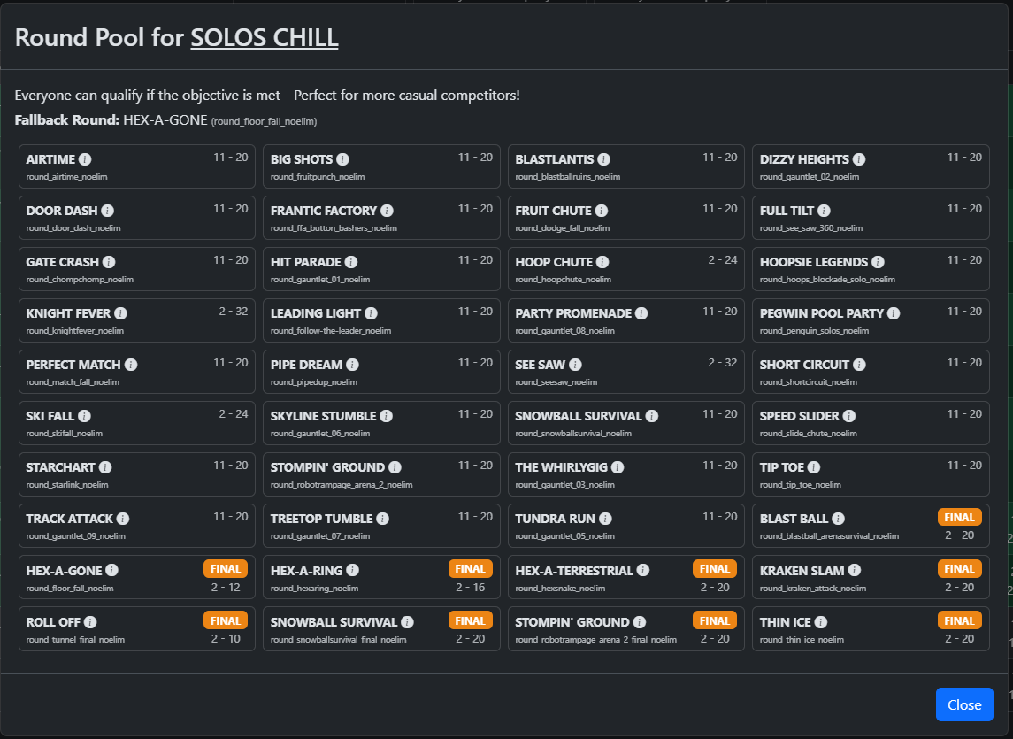Click HEX-A-GONE card info icon
1013x739 pixels.
111,570
